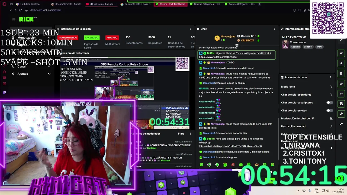Open Información de la sesión three-dot menu
Viewport: 347px width, 195px height.
190,29
